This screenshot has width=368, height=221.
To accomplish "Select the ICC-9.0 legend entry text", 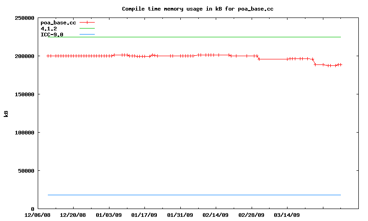I will tap(52, 35).
